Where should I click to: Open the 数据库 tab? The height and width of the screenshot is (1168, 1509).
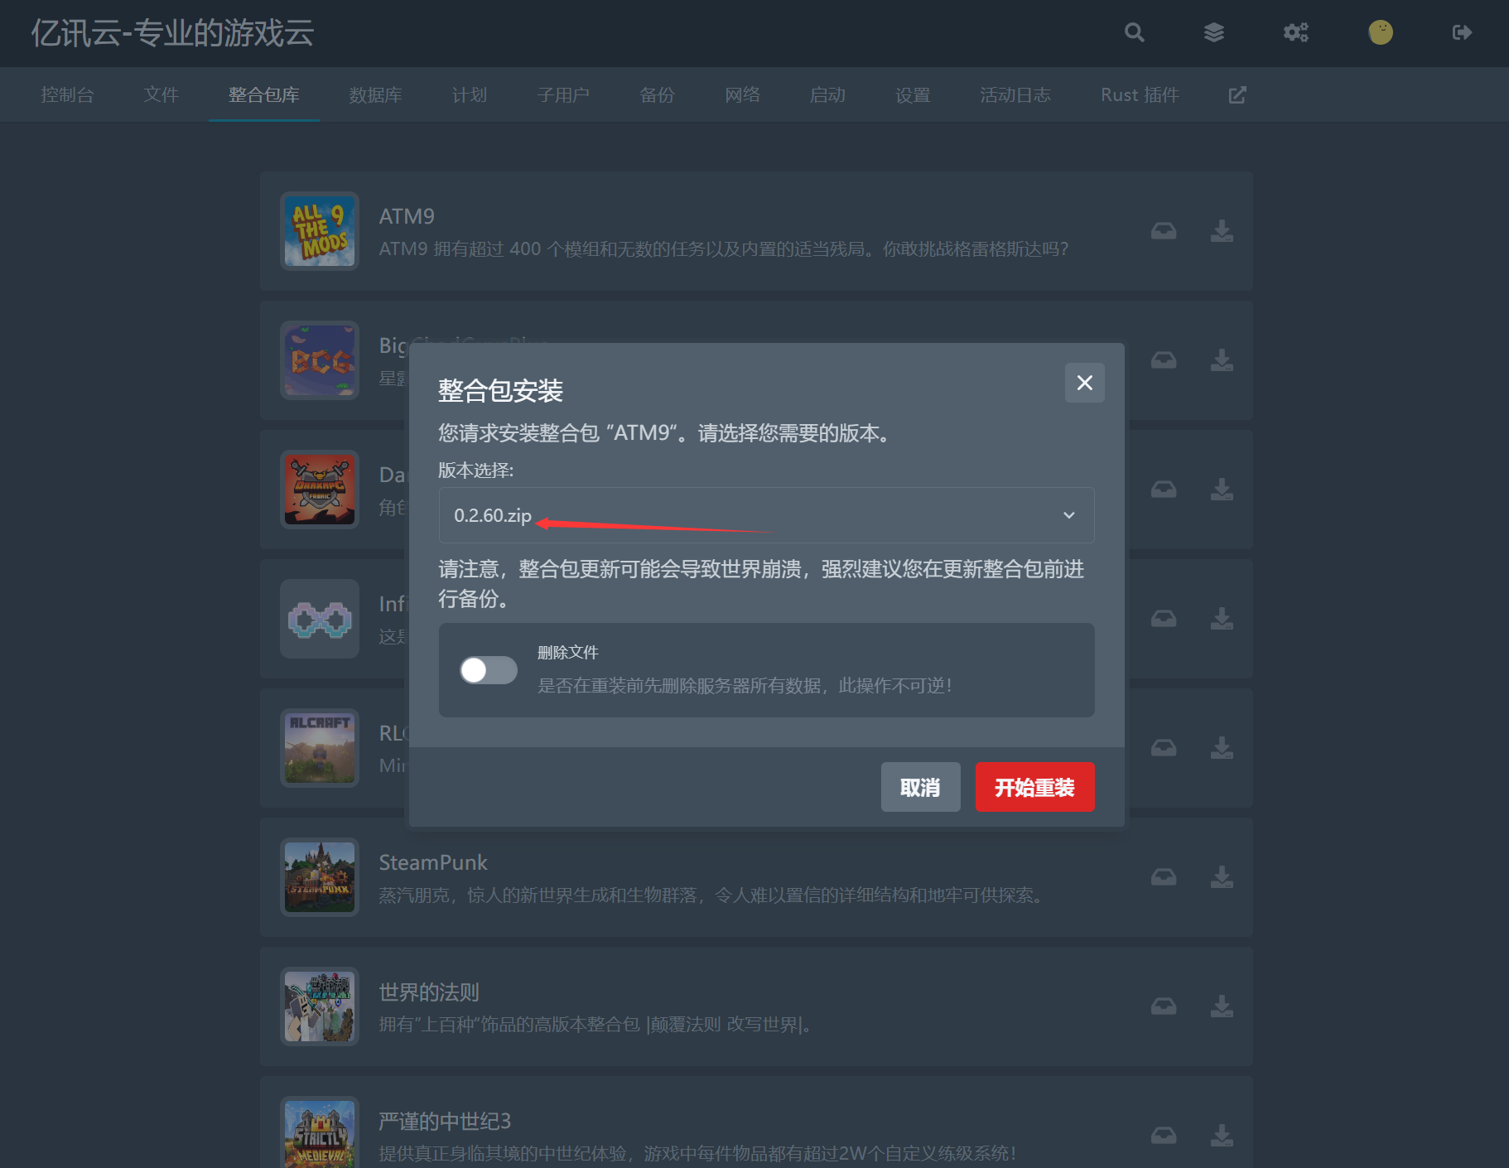coord(375,95)
